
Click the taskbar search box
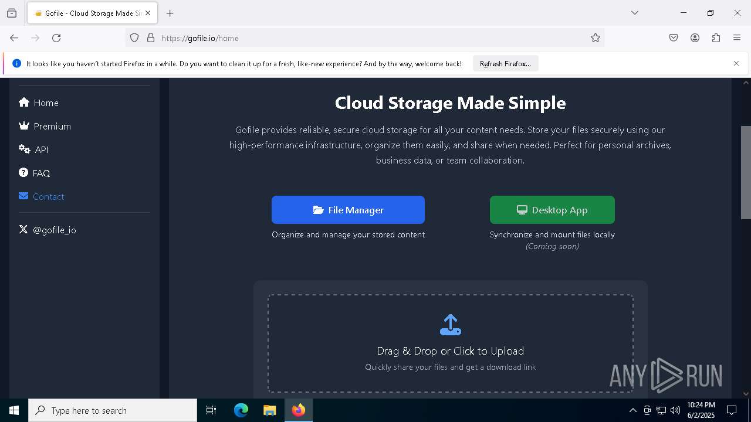click(113, 410)
